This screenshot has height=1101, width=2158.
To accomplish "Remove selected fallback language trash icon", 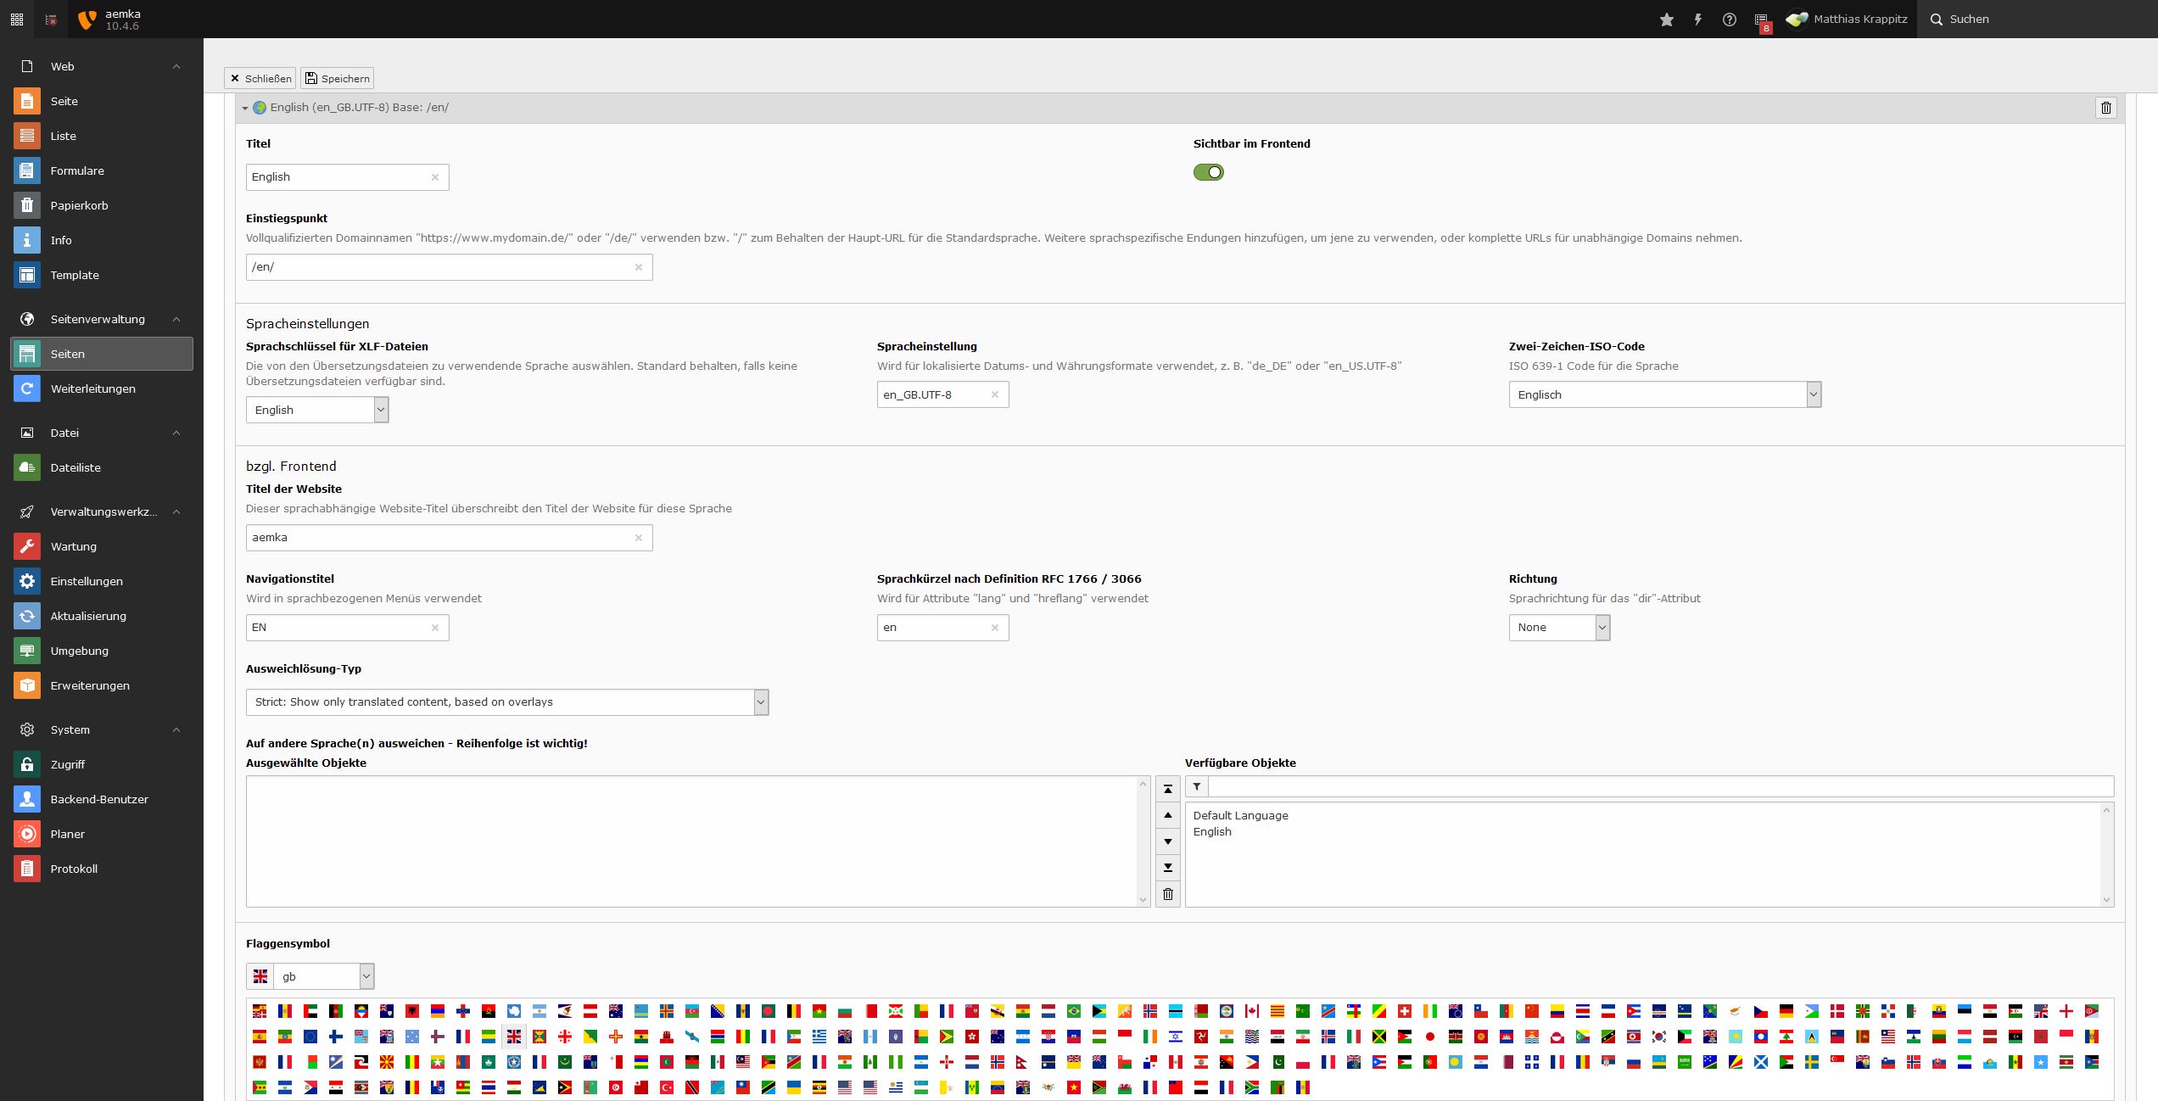I will (x=1167, y=894).
